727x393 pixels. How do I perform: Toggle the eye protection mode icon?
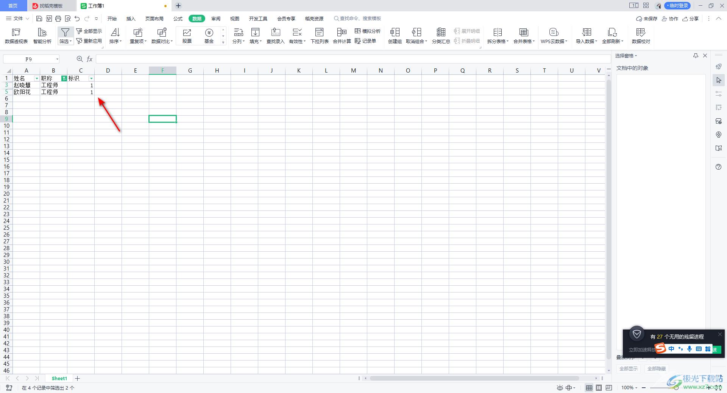point(560,388)
